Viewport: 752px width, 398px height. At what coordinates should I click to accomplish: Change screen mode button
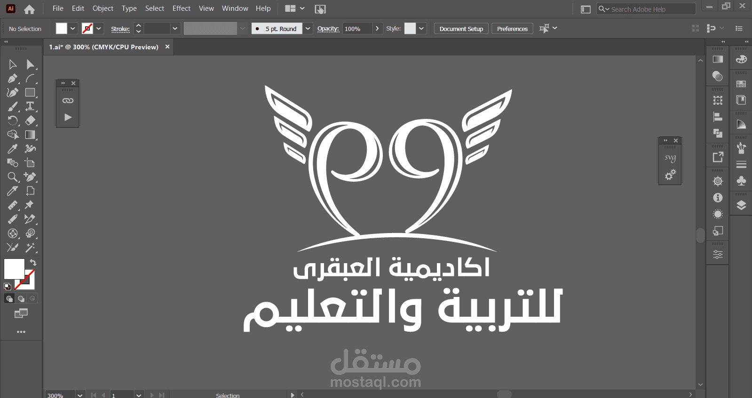(21, 313)
